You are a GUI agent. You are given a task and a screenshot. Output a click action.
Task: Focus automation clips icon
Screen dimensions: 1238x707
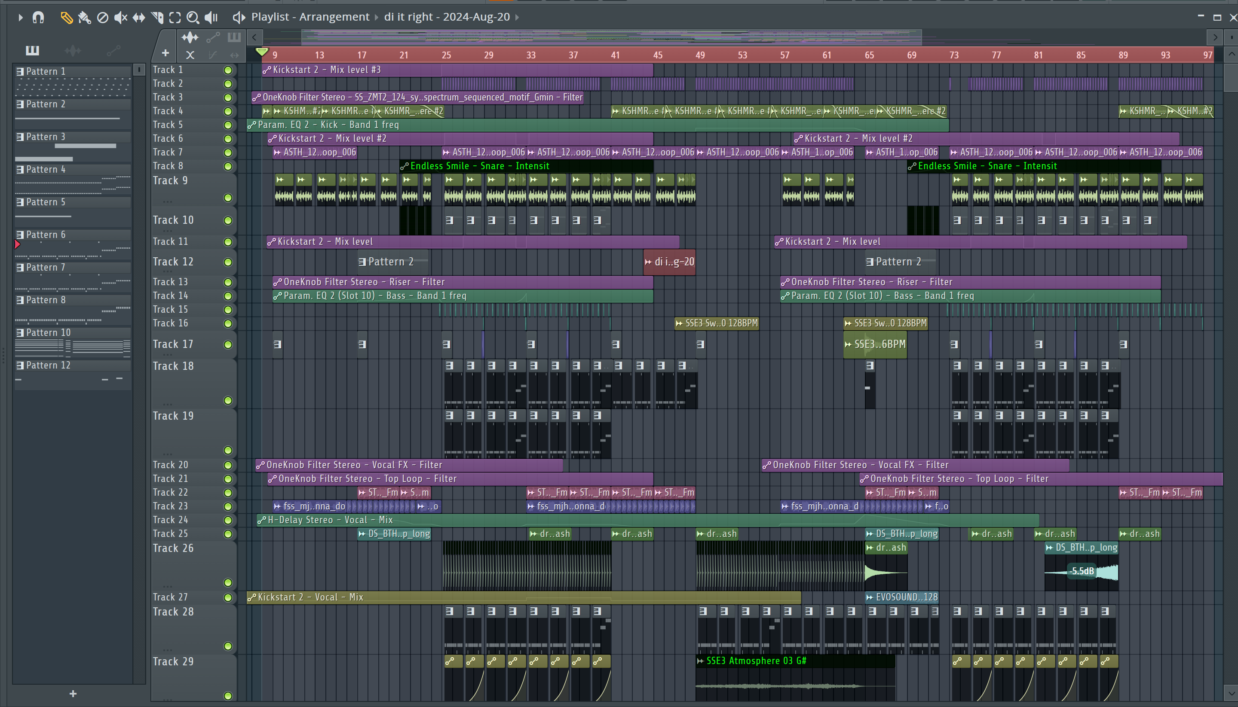pyautogui.click(x=213, y=37)
